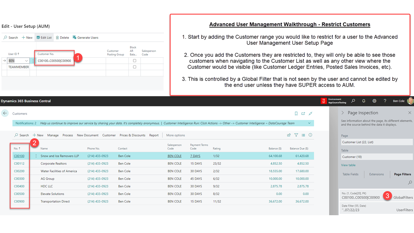
Task: Select the TEAMMEMBER user row
Action: pyautogui.click(x=19, y=67)
